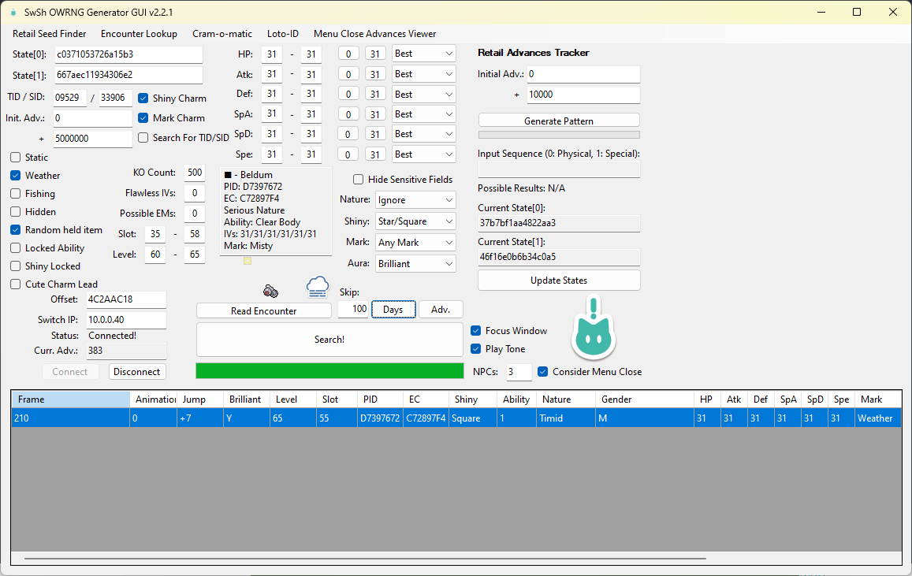Image resolution: width=912 pixels, height=576 pixels.
Task: Click the Adv. skip button
Action: [441, 309]
